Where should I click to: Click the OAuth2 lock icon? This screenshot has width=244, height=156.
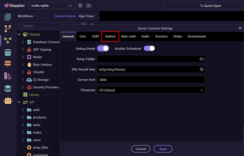pos(29,72)
